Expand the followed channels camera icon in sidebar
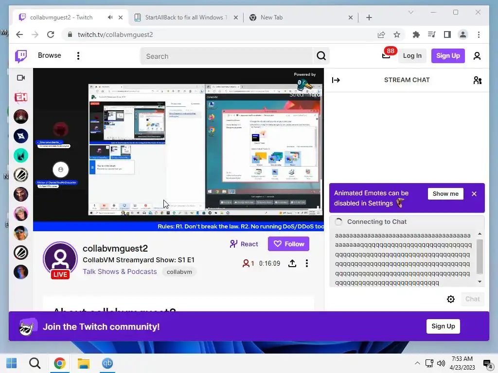 (21, 78)
